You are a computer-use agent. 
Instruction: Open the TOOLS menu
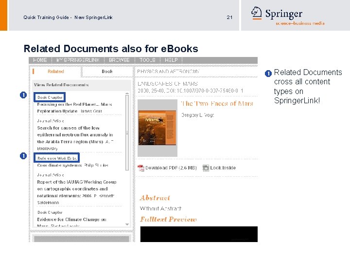[x=147, y=60]
